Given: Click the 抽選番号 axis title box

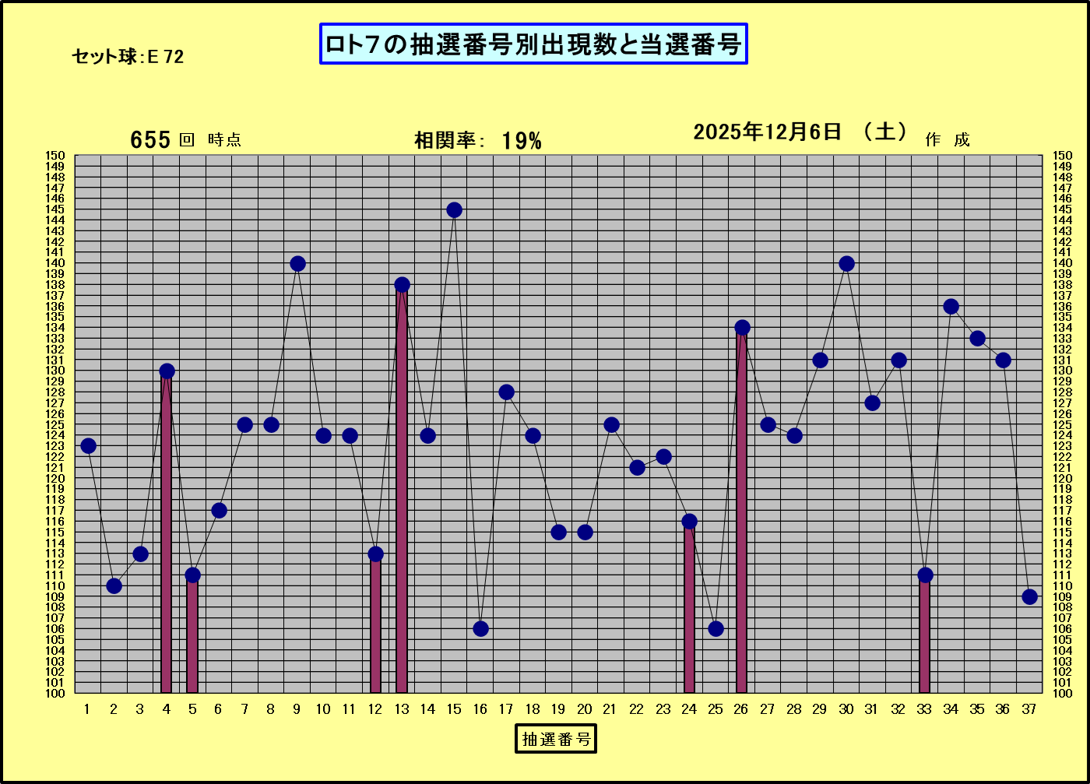Looking at the screenshot, I should click(555, 739).
